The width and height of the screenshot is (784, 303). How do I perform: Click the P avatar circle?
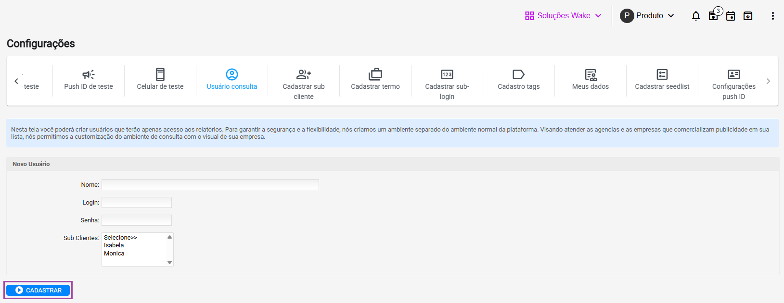(x=627, y=16)
